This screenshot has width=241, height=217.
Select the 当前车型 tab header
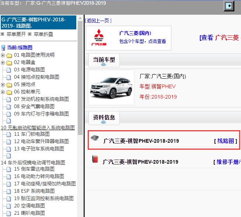coord(104,60)
